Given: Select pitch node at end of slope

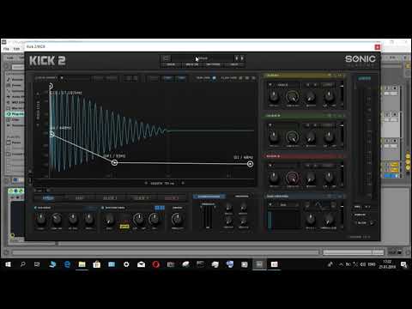Looking at the screenshot, I should [x=114, y=163].
